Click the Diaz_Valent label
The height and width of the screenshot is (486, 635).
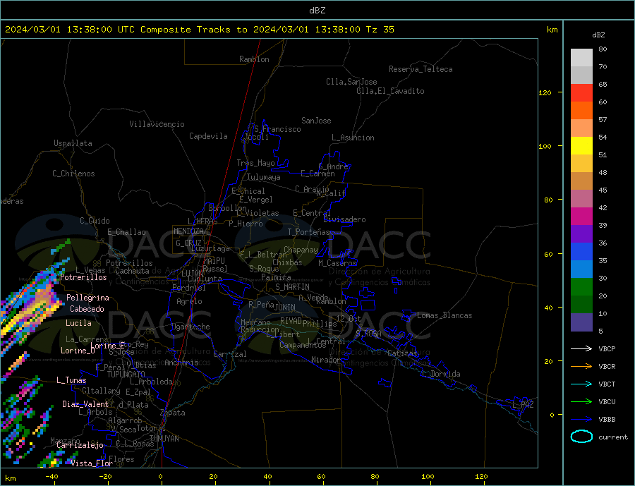click(x=85, y=404)
